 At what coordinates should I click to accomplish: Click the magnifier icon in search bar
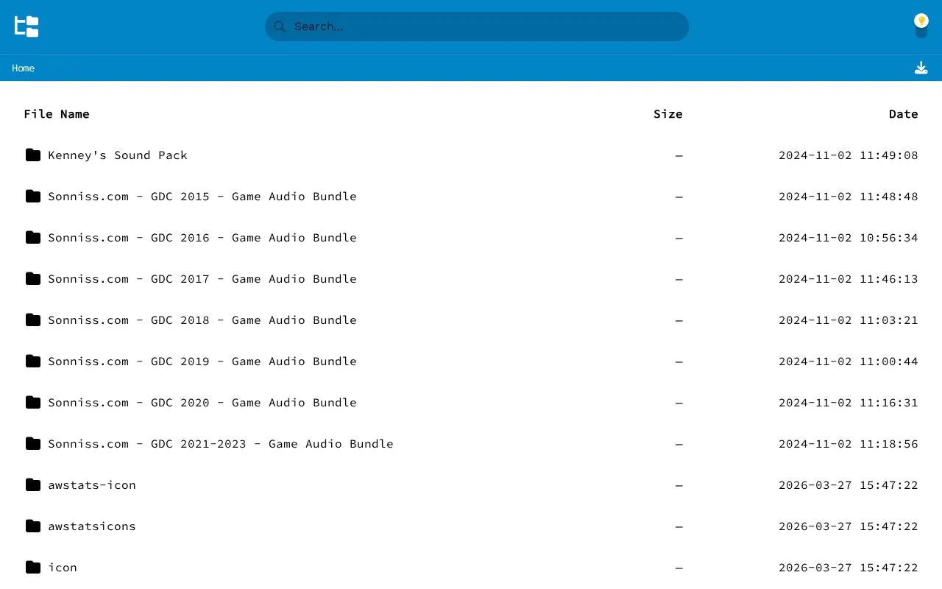pyautogui.click(x=280, y=27)
